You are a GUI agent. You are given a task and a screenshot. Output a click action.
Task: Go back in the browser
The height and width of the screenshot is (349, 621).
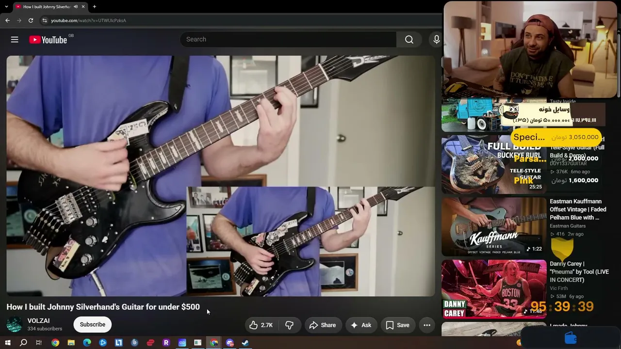click(7, 20)
